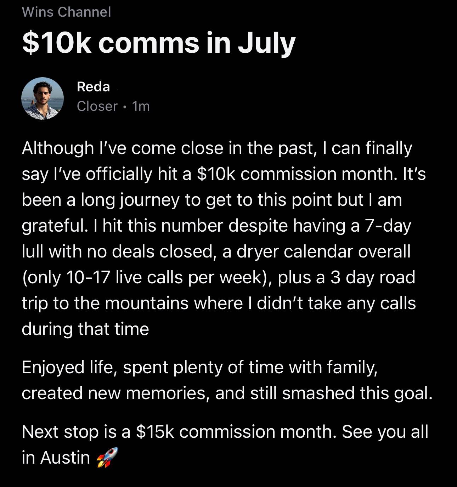Tap the Closer role label
The height and width of the screenshot is (487, 457).
(x=97, y=106)
